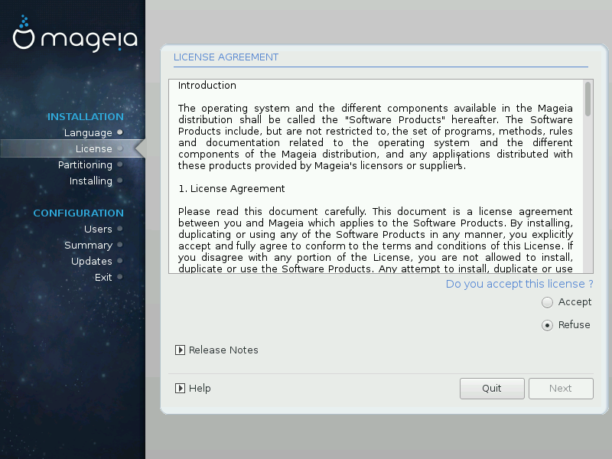The image size is (612, 459).
Task: Click the bullet dot next to Summary
Action: pos(120,245)
